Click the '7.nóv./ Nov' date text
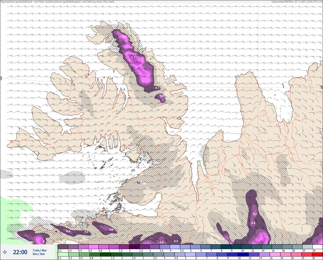This screenshot has height=260, width=323. pos(40,250)
